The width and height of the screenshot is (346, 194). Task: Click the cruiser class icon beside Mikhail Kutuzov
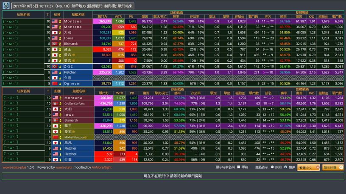coord(61,137)
